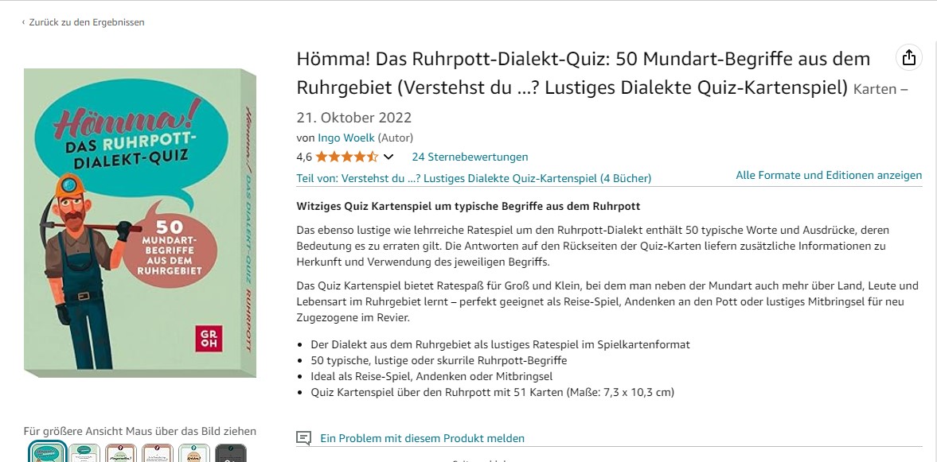
Task: Select the fifth thumbnail with green border
Action: [194, 452]
